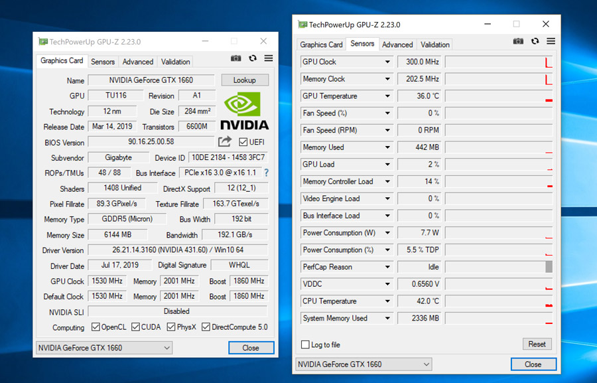Image resolution: width=597 pixels, height=383 pixels.
Task: Click Close button in Graphics Card window
Action: (251, 348)
